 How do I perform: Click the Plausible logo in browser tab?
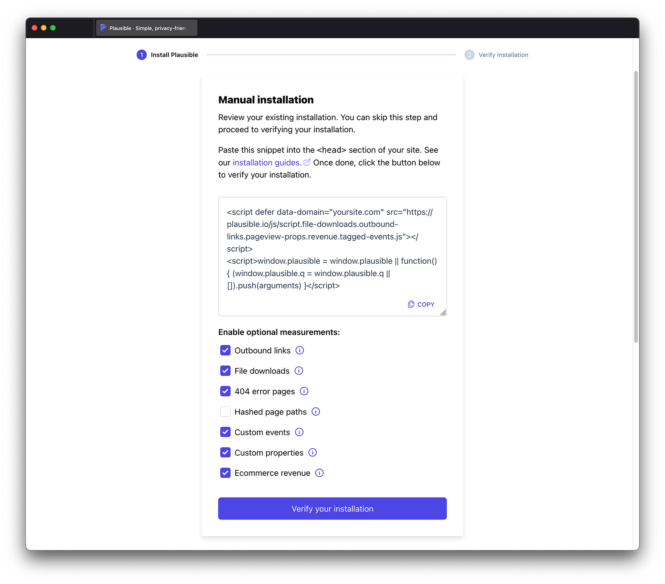(x=103, y=28)
